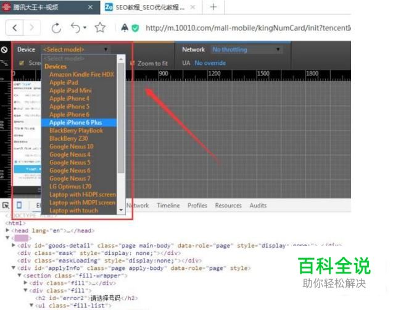401x310 pixels.
Task: Go forward using the browser forward arrow
Action: coord(31,27)
